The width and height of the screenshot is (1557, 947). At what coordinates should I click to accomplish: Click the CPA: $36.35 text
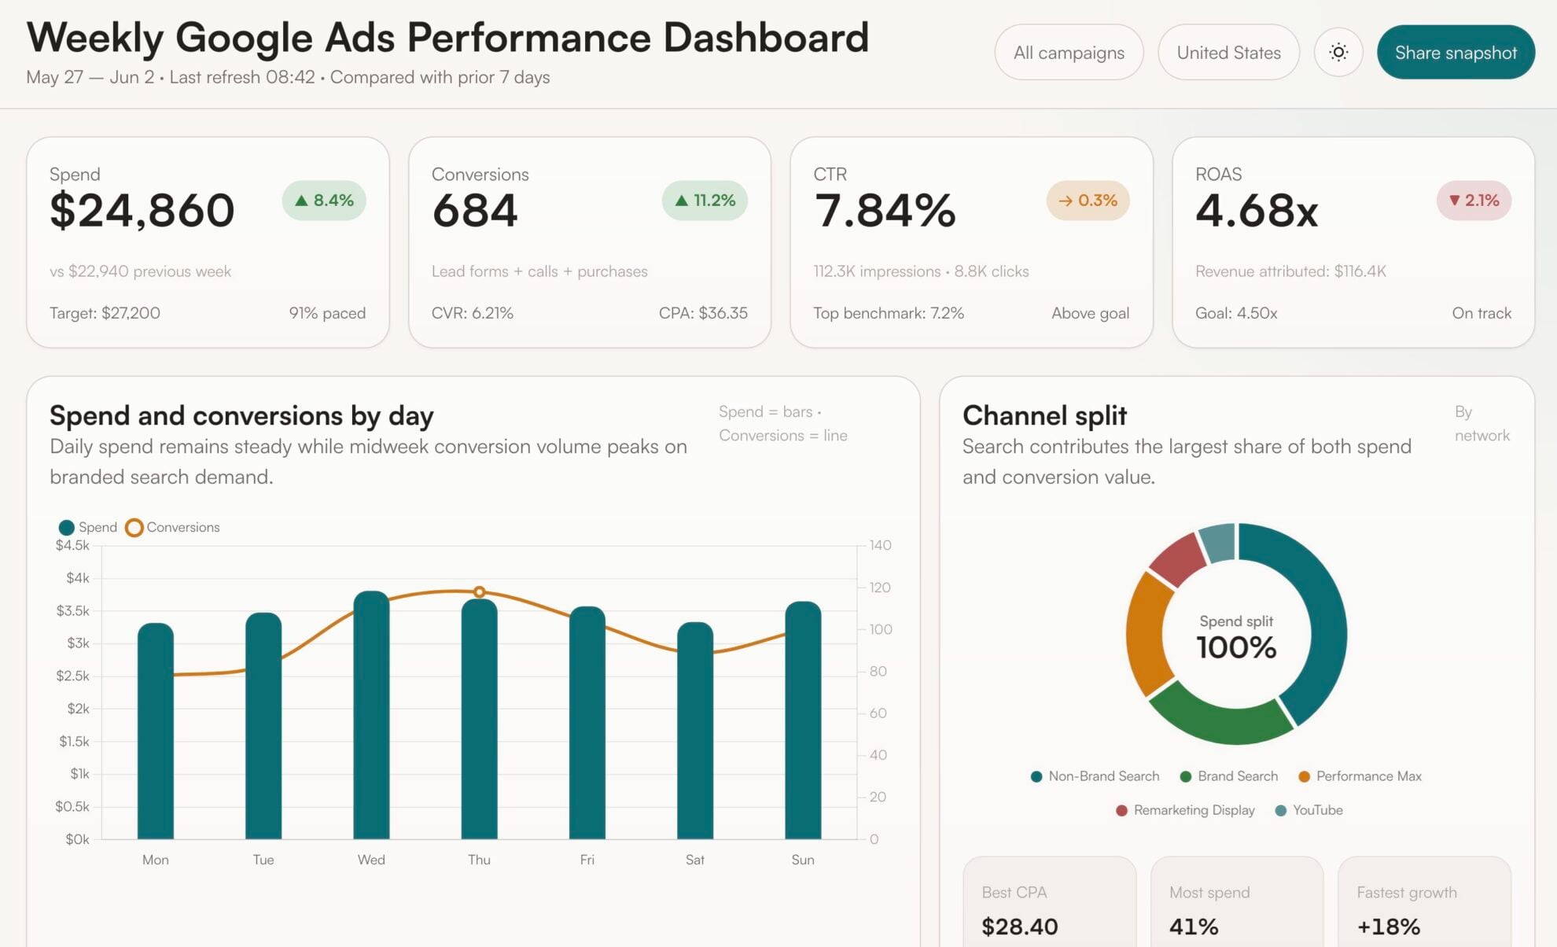(703, 313)
